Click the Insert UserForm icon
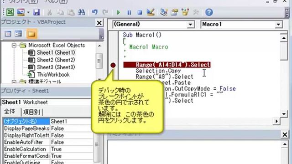This screenshot has height=164, width=292. (21, 12)
